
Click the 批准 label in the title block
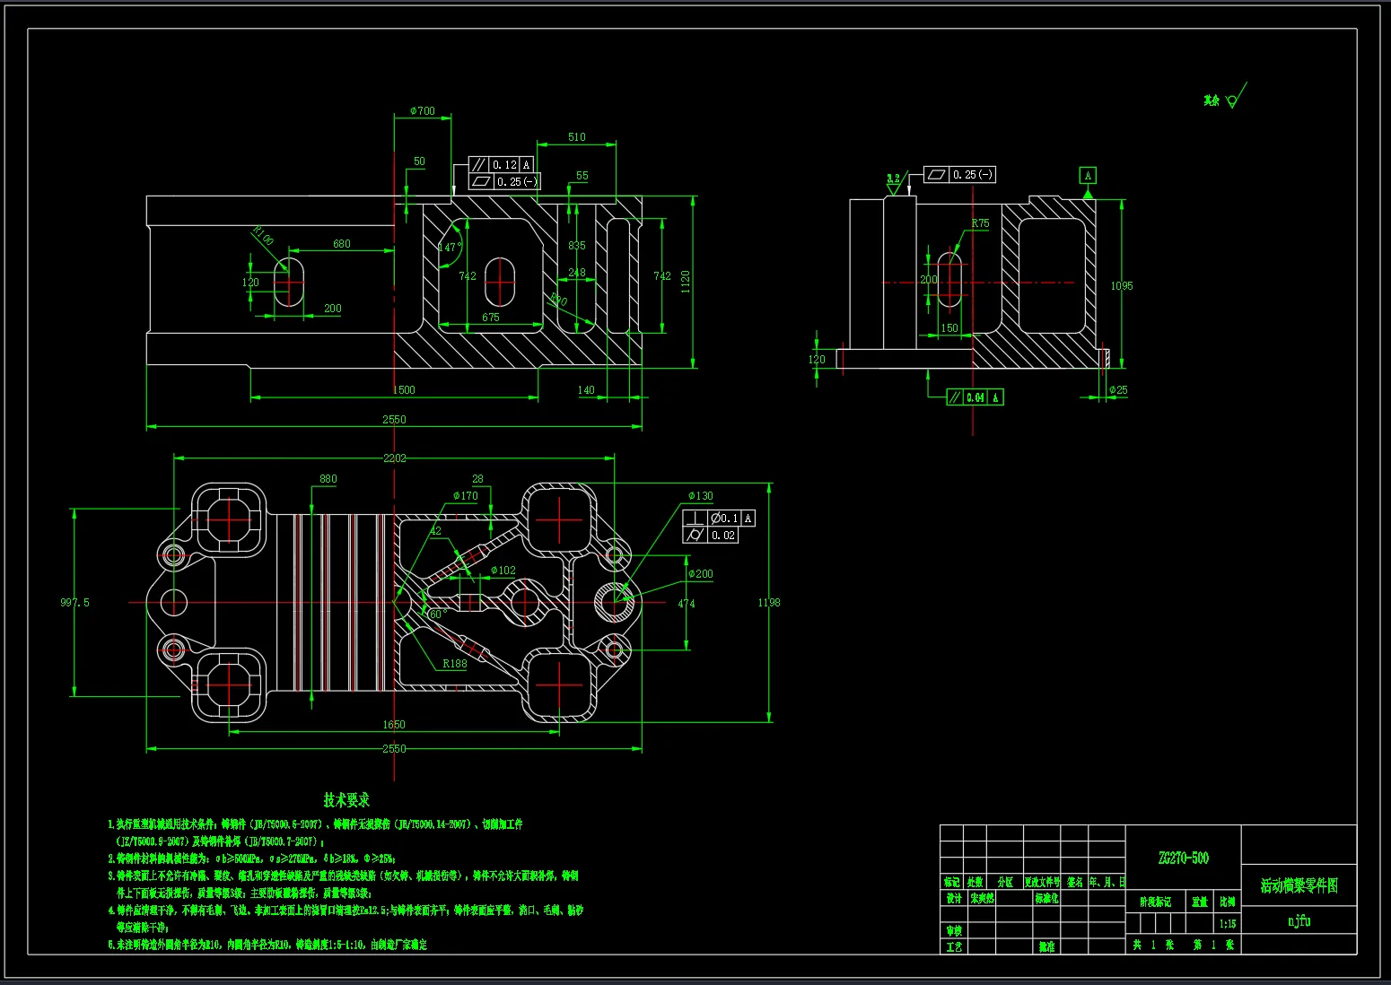tap(1047, 947)
